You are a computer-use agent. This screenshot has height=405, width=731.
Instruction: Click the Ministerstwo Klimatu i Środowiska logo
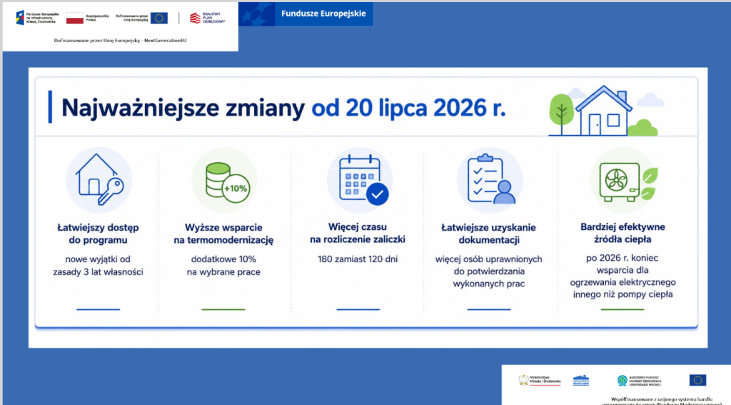[x=540, y=380]
